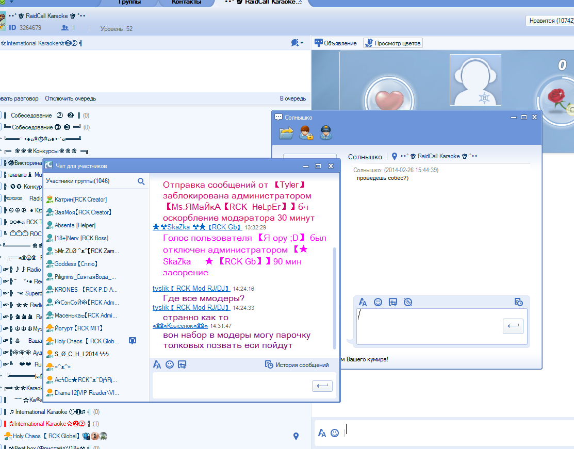The height and width of the screenshot is (449, 574).
Task: Click send arrow button in Солнышко chat
Action: click(x=513, y=326)
